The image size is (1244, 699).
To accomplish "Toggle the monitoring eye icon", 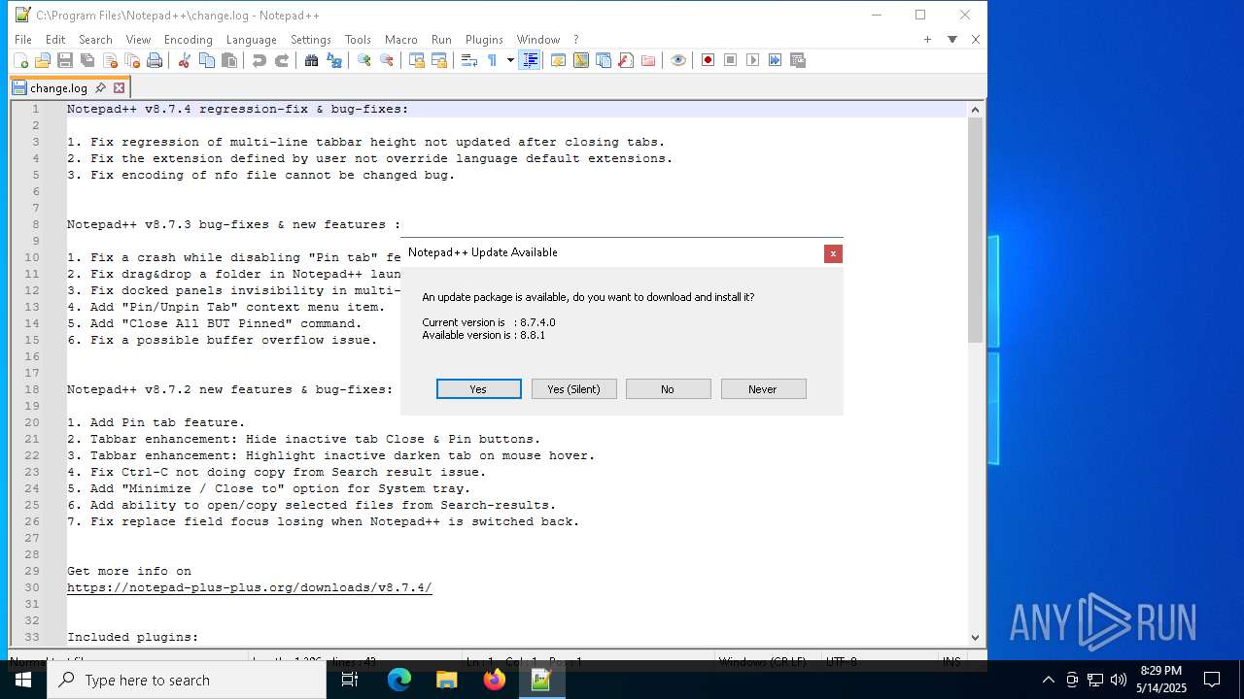I will (x=678, y=60).
